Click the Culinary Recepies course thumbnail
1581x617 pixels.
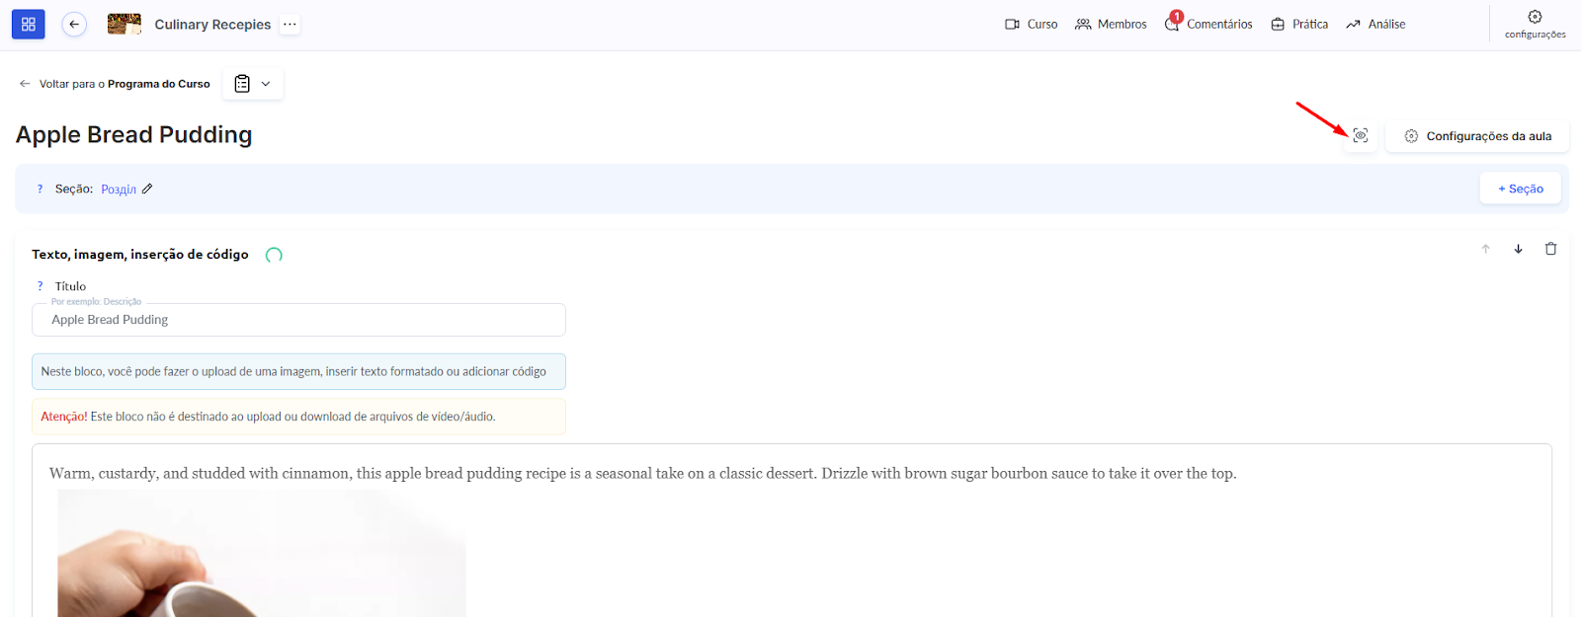pos(125,25)
